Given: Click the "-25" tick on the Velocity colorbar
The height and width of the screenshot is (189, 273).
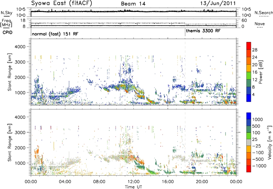Looking at the screenshot, I should (257, 146).
